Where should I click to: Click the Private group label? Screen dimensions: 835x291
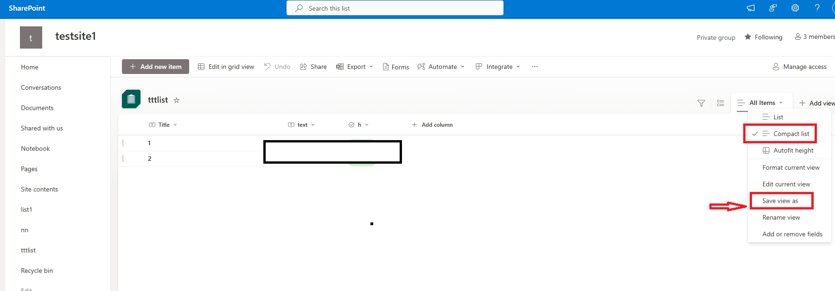(x=716, y=37)
